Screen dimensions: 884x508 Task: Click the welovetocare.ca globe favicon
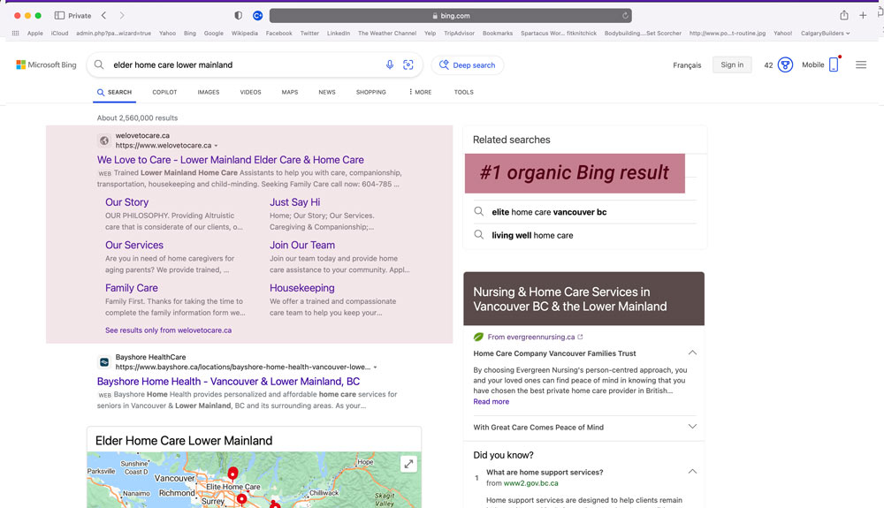click(x=103, y=140)
